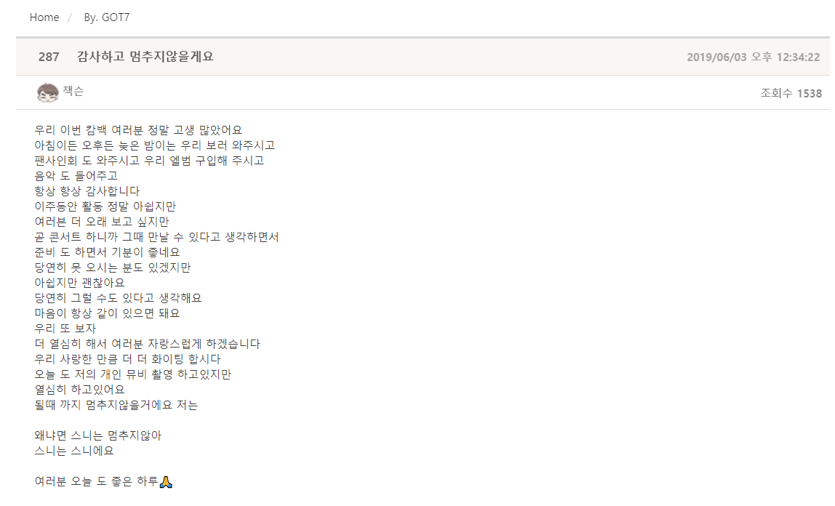Click the line 항상 항상 감사합니다

(x=87, y=191)
